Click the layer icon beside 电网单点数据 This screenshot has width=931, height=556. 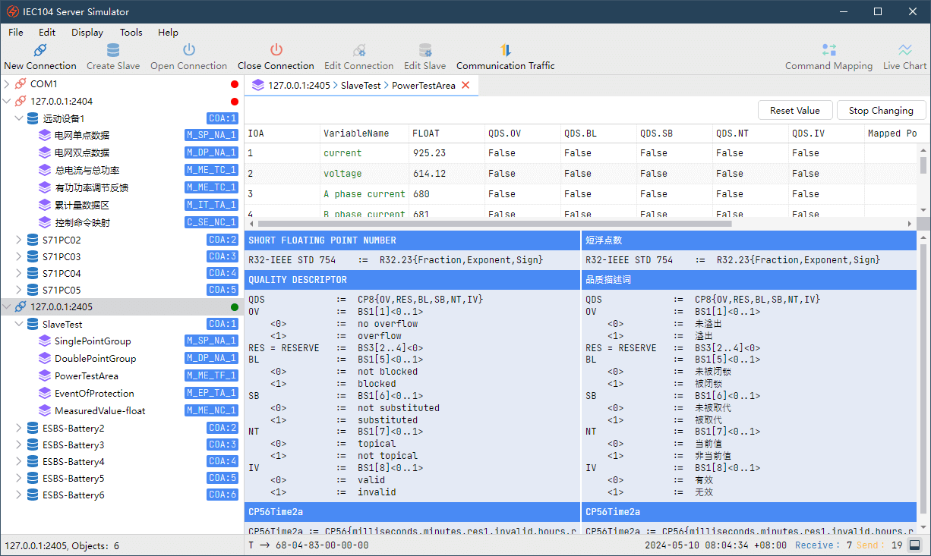click(45, 136)
